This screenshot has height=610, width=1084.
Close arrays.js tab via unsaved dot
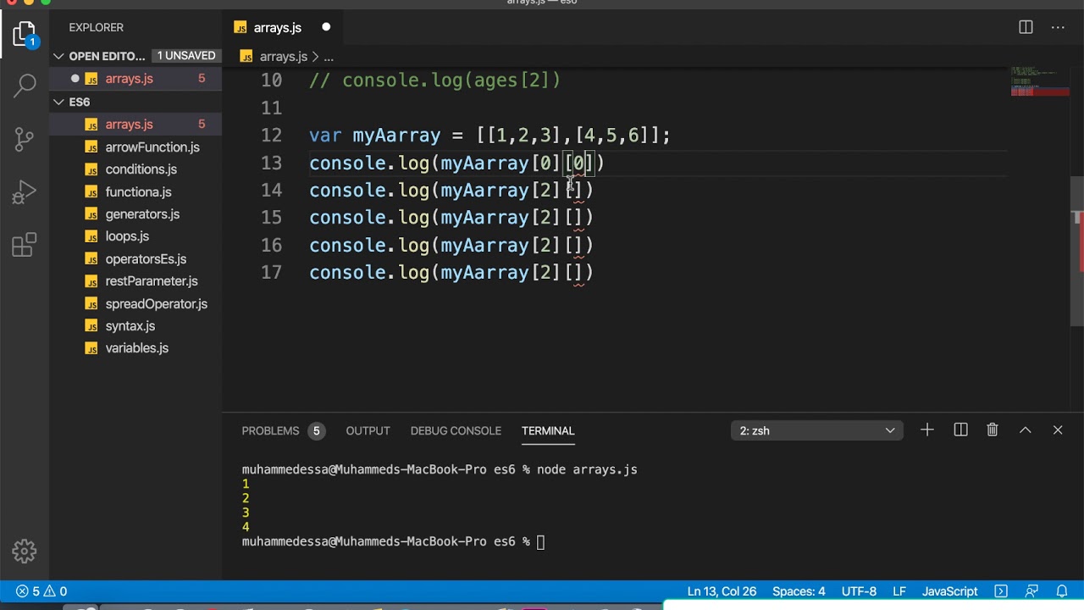(x=326, y=27)
